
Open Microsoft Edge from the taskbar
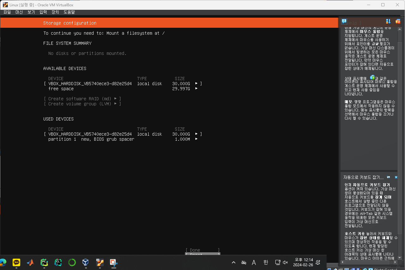(3, 262)
